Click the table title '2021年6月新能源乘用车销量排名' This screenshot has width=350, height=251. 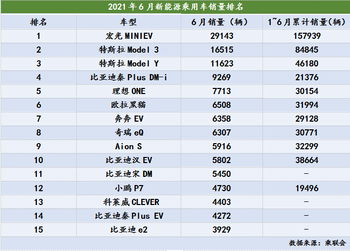(x=176, y=7)
